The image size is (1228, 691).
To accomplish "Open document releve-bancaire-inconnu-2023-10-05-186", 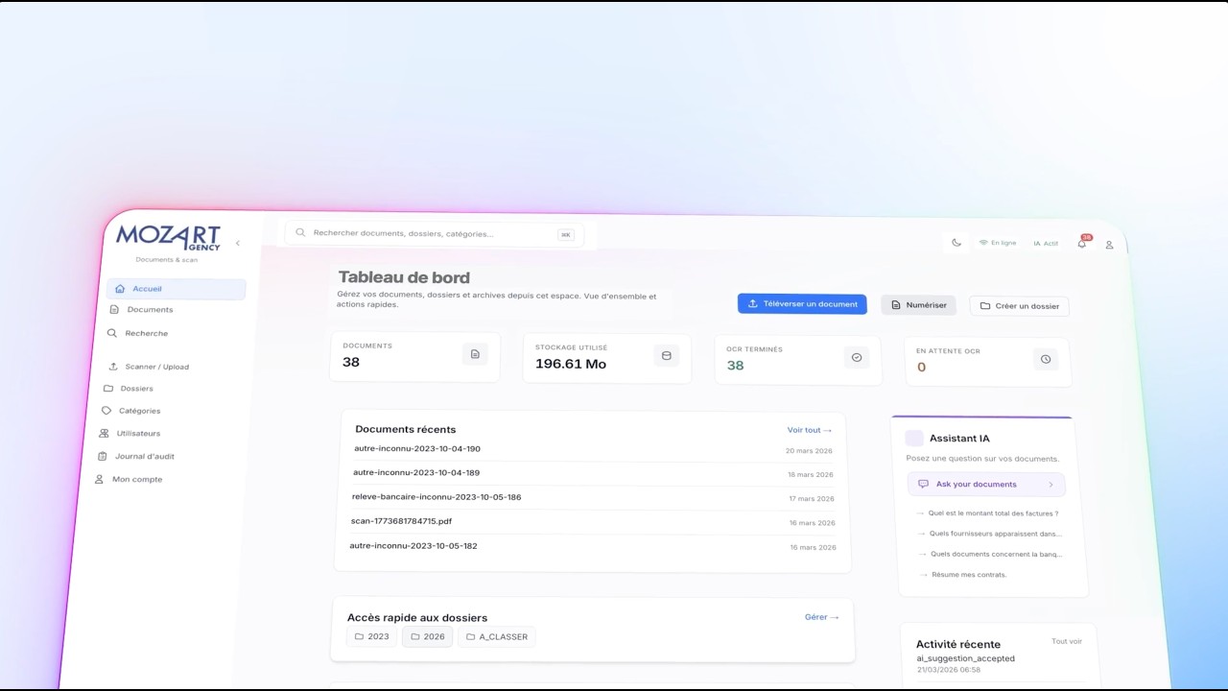I will pyautogui.click(x=437, y=497).
